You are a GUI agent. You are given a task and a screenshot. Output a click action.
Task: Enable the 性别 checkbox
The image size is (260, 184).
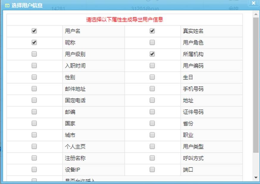(x=34, y=77)
